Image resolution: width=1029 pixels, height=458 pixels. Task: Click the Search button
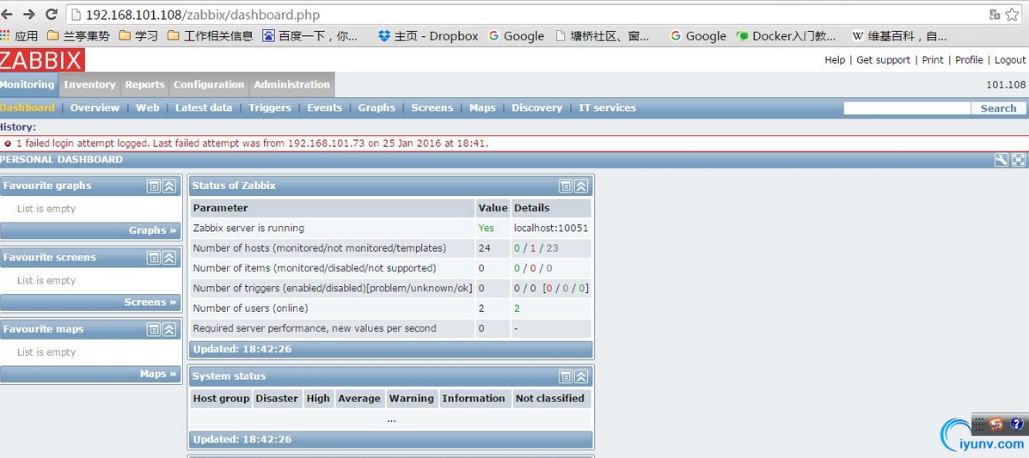[x=998, y=108]
